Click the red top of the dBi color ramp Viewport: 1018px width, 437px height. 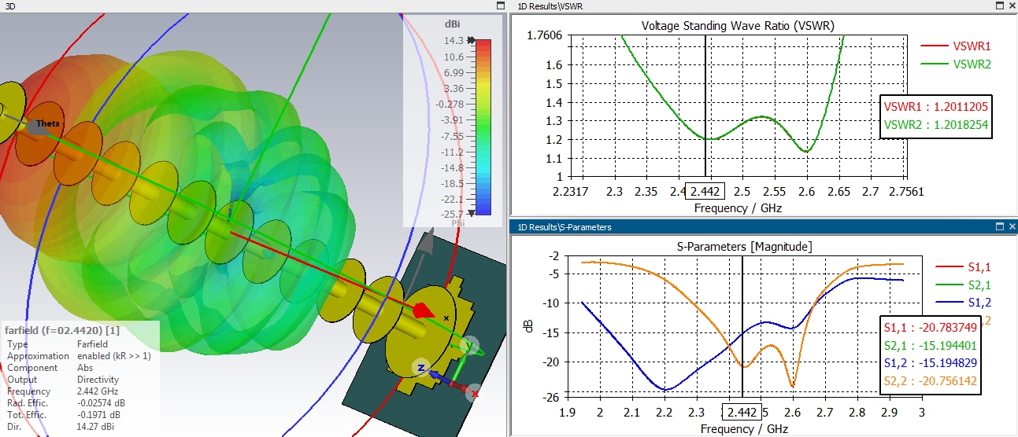pyautogui.click(x=483, y=46)
